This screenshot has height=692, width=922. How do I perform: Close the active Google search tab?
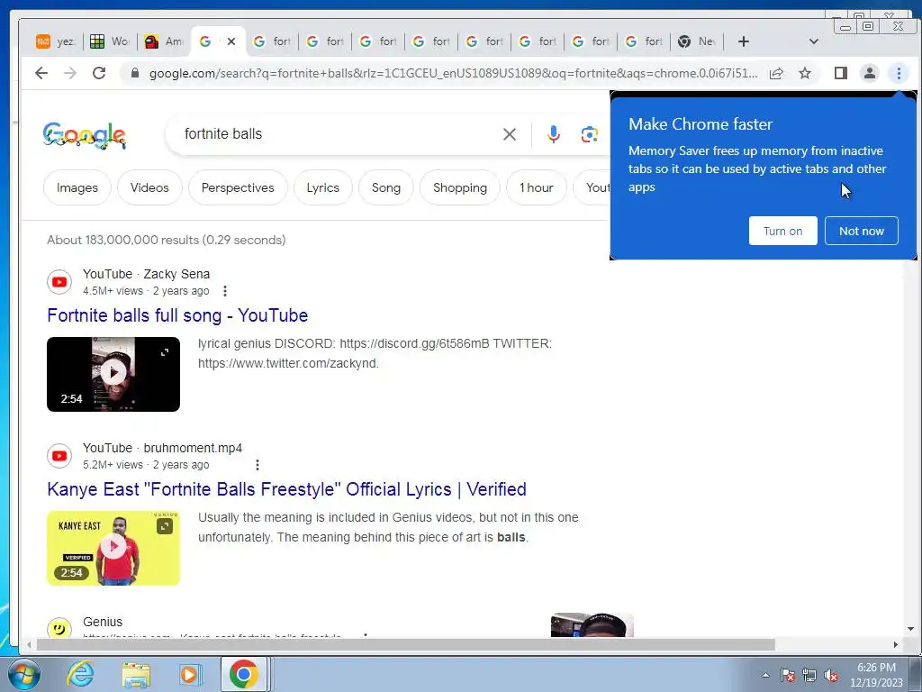coord(231,41)
